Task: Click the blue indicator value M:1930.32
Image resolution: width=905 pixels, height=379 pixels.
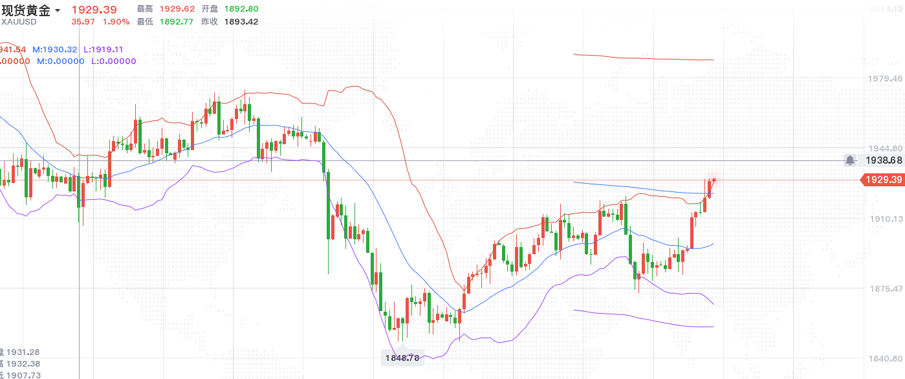Action: tap(55, 49)
